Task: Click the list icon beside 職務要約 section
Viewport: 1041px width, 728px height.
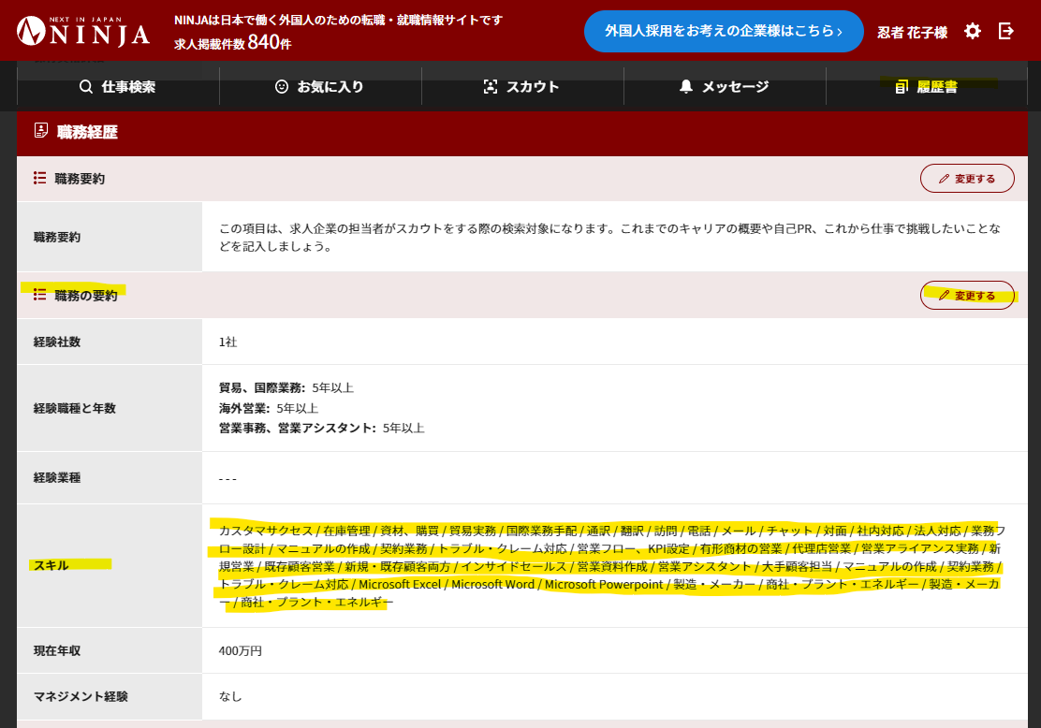Action: coord(40,178)
